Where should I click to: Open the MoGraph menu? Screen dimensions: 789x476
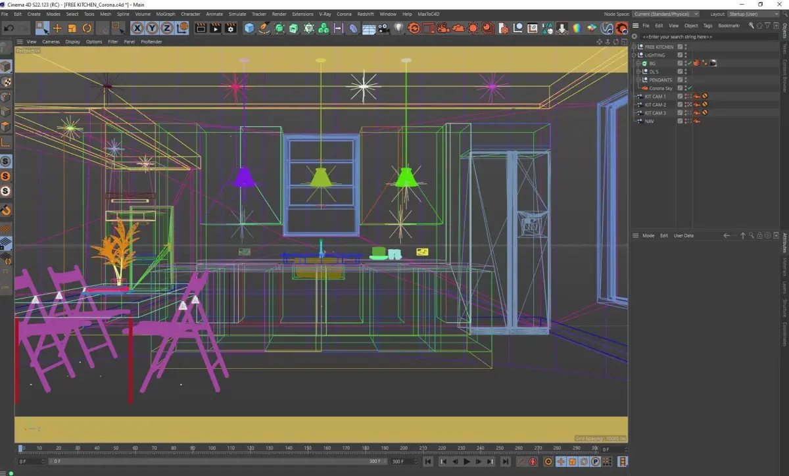click(166, 14)
